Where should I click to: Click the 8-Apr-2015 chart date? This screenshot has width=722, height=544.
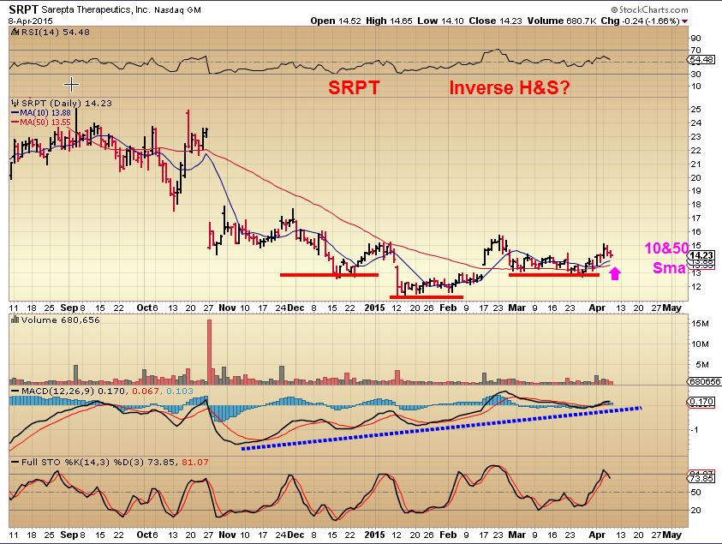point(30,21)
